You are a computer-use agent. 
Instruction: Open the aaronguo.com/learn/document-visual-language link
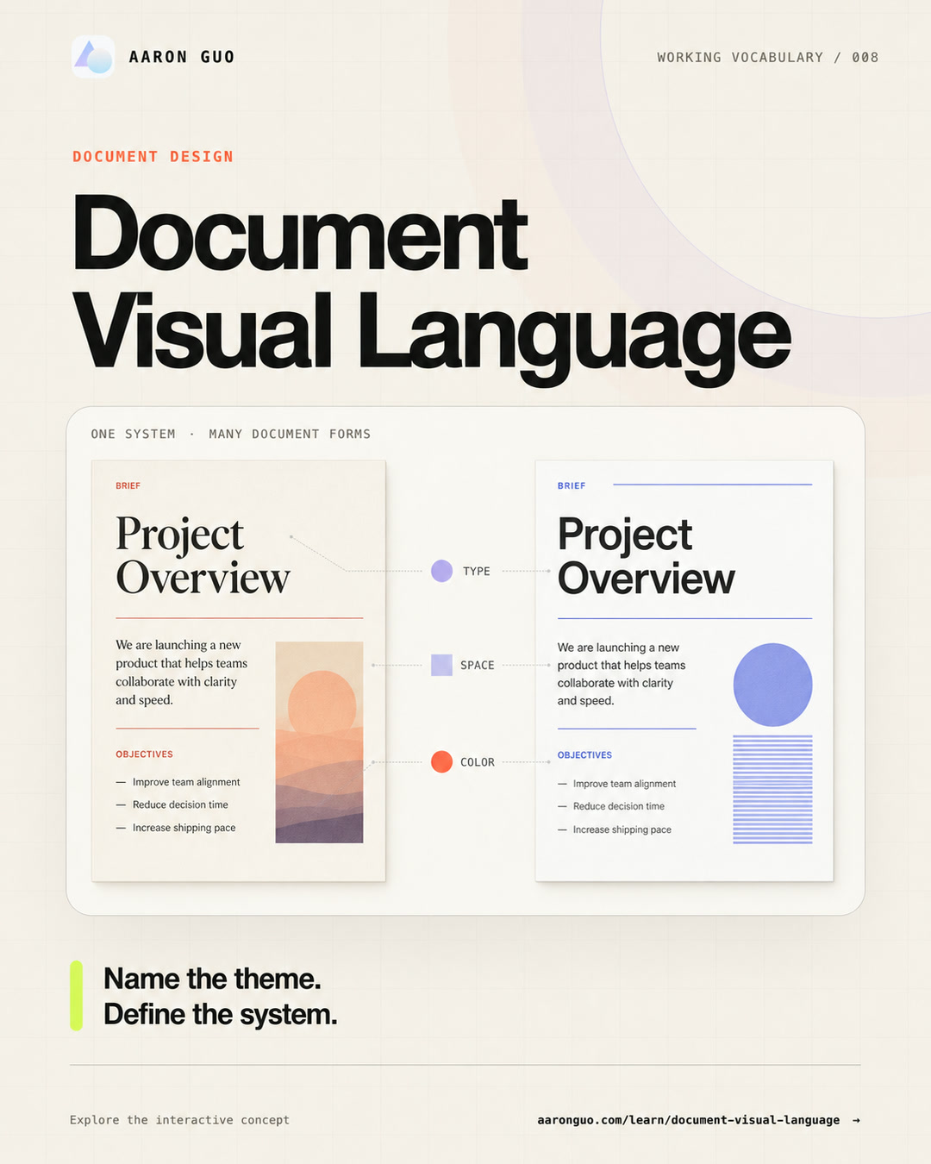(688, 1120)
